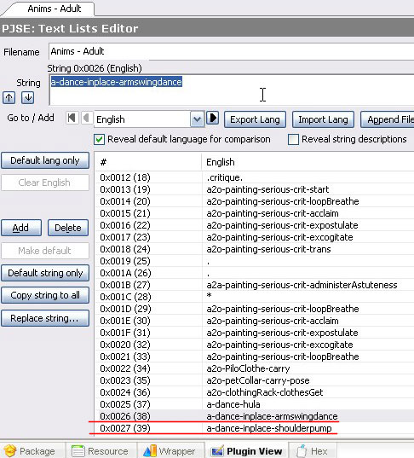Viewport: 414px width, 458px height.
Task: Delete the selected string
Action: pos(68,228)
